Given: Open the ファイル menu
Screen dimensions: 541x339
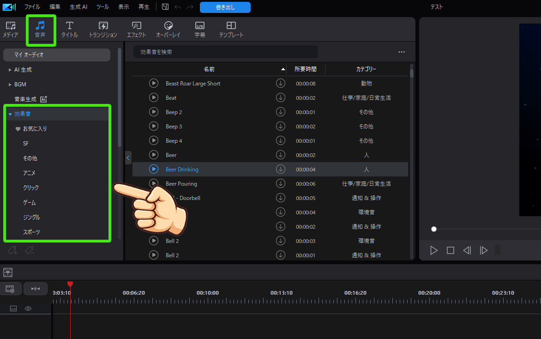Looking at the screenshot, I should coord(32,6).
